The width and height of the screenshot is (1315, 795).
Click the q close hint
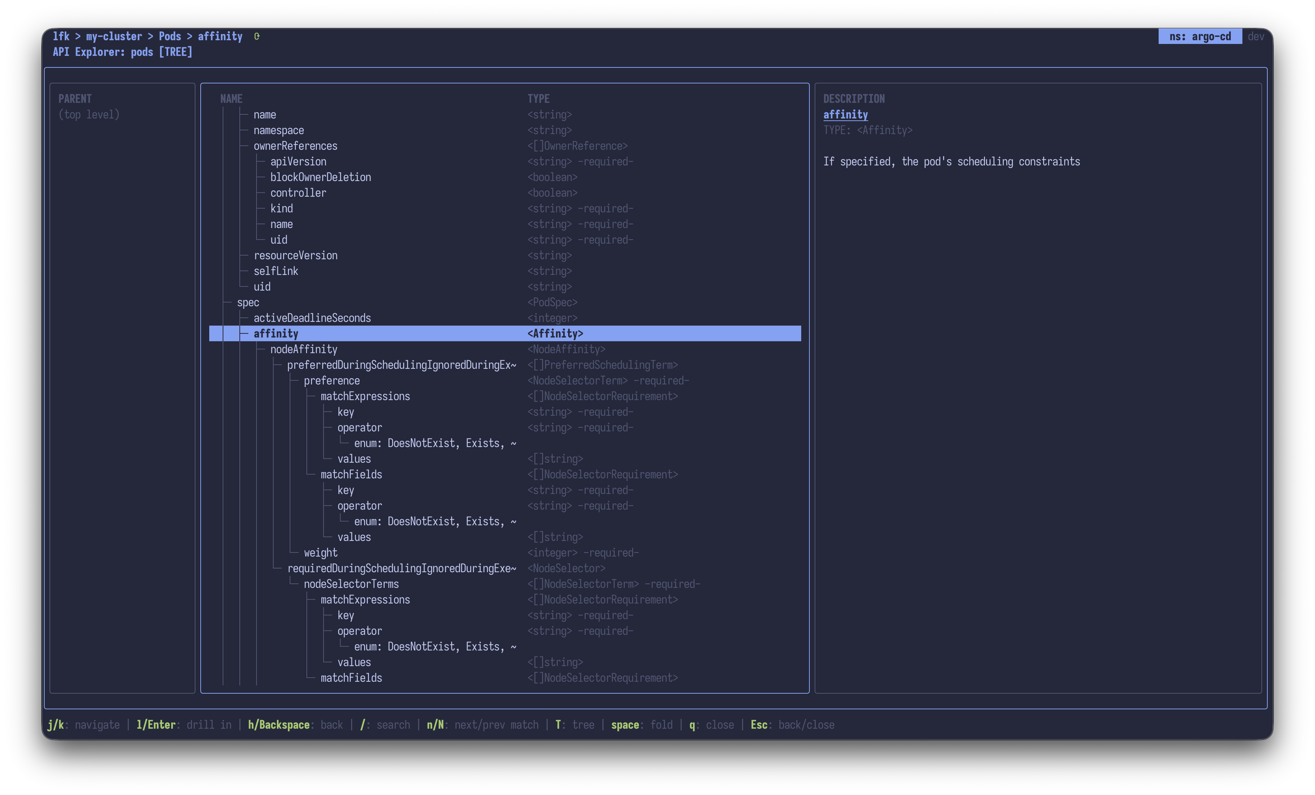click(711, 725)
